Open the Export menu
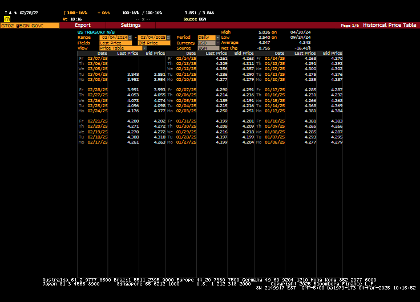 click(x=83, y=25)
